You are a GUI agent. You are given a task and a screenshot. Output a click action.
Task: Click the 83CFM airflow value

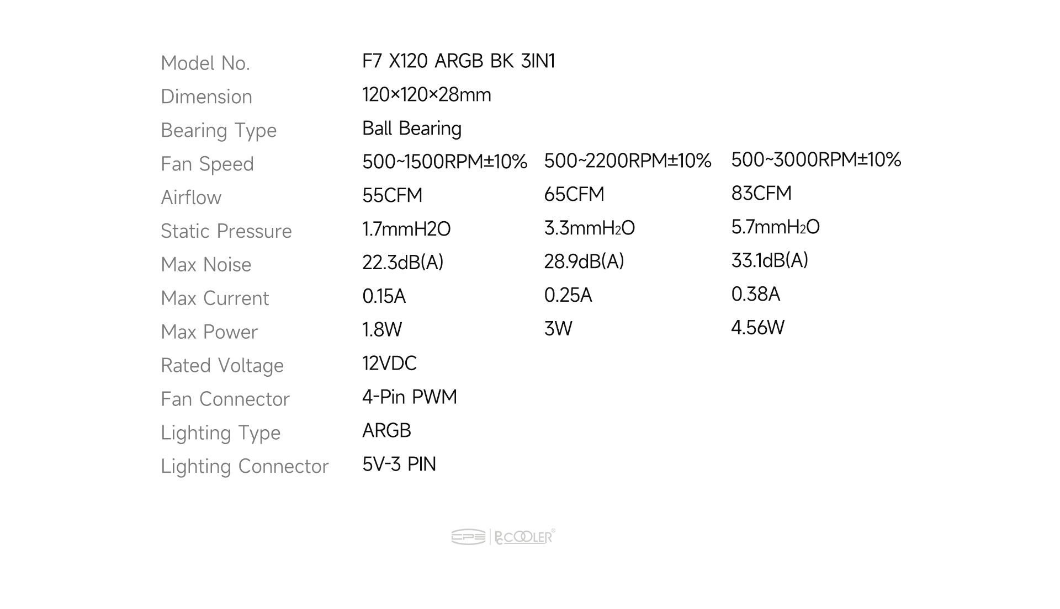tap(761, 193)
